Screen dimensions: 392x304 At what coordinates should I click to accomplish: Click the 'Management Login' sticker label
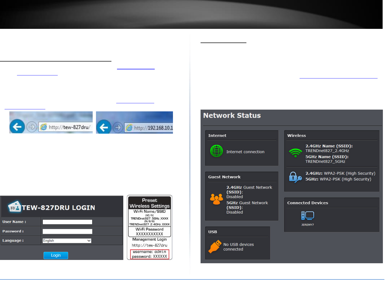[x=149, y=239]
